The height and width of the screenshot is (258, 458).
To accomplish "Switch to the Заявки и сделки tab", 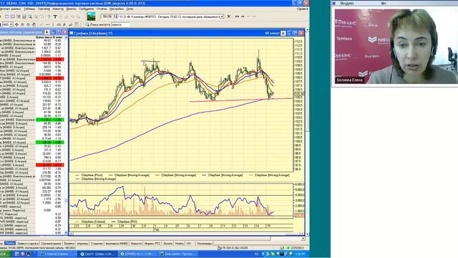I will tap(28, 243).
